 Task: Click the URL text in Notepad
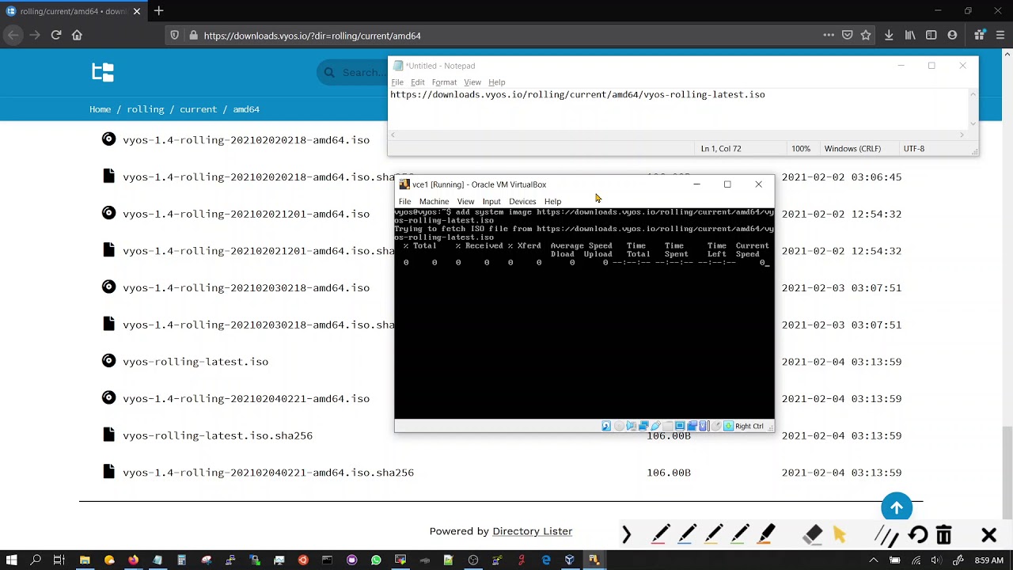pyautogui.click(x=577, y=94)
